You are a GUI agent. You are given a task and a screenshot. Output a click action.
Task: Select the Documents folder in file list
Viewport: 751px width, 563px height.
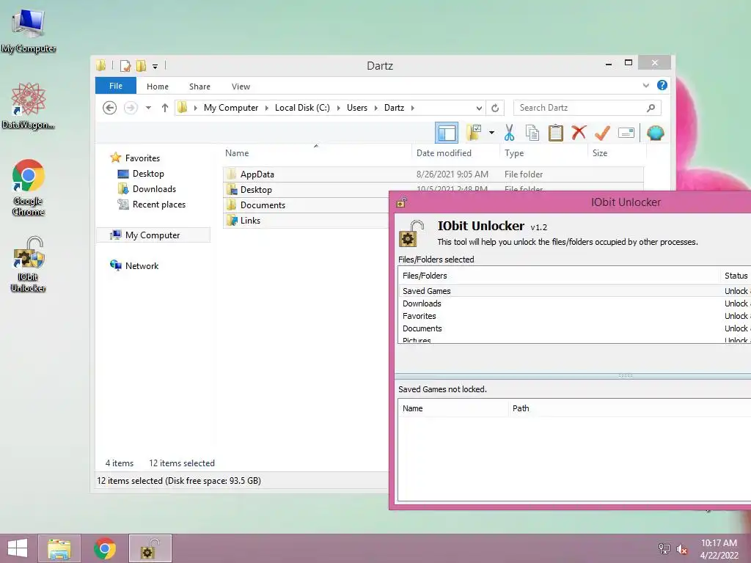307,205
